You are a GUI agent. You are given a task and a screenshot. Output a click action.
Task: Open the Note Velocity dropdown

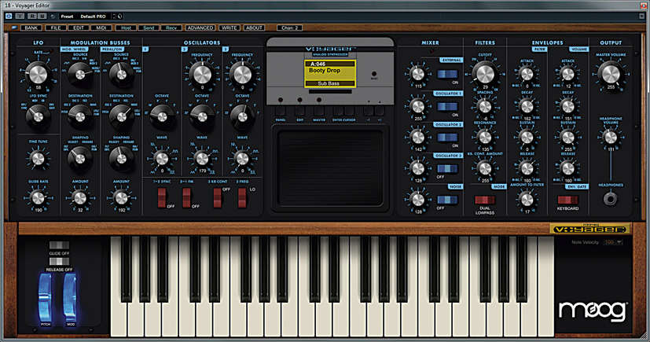613,242
